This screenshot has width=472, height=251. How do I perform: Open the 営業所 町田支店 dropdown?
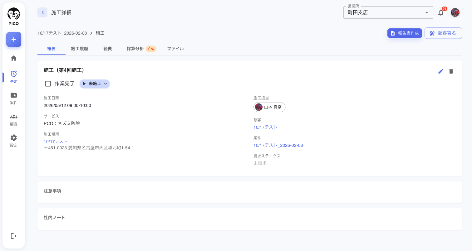[x=388, y=12]
